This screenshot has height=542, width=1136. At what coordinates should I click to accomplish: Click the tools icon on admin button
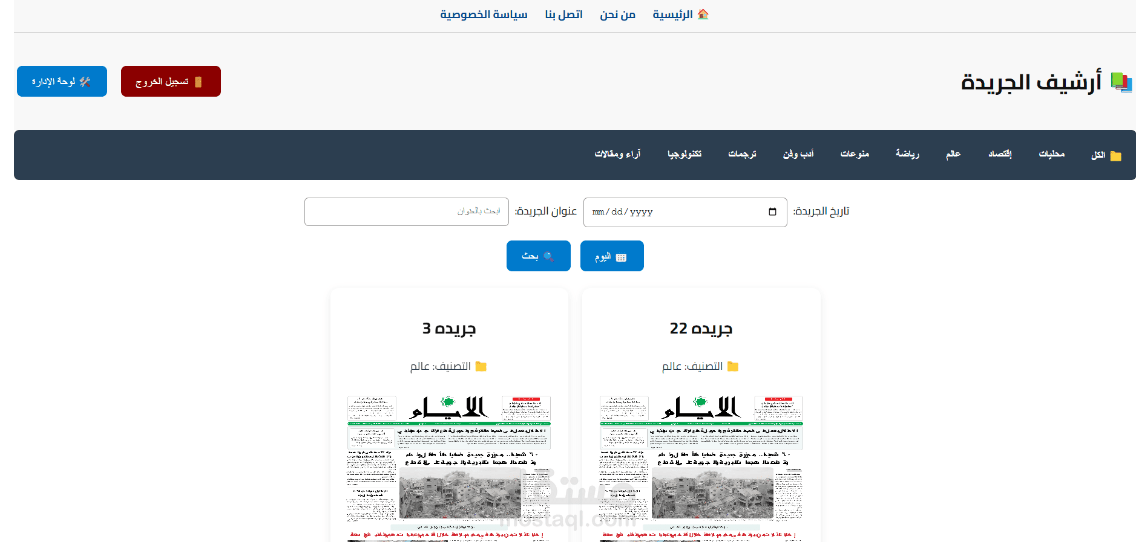85,82
